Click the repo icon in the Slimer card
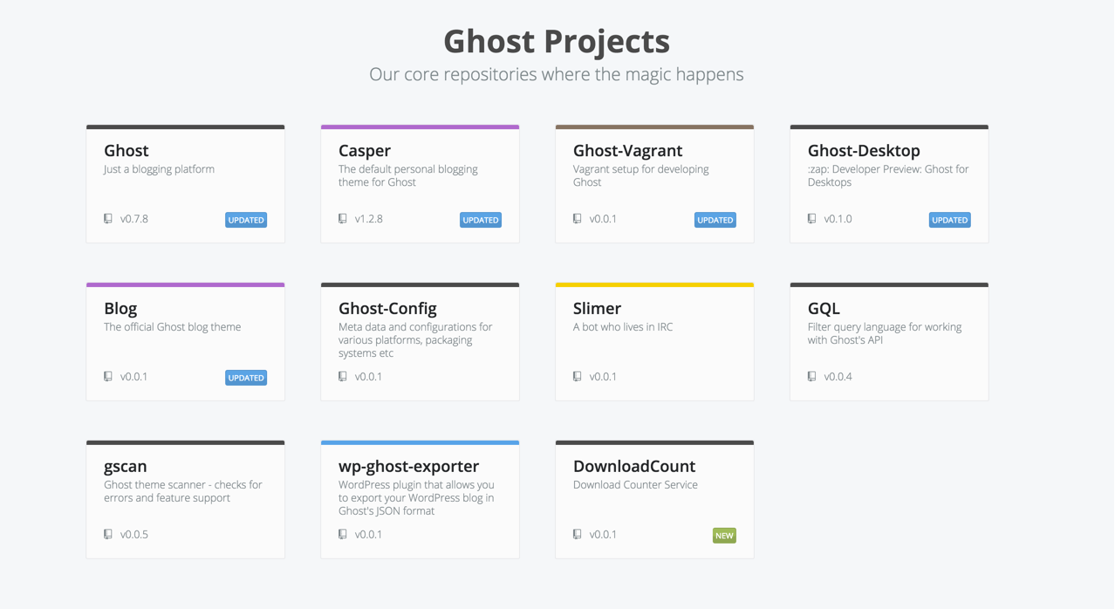This screenshot has width=1115, height=609. (578, 377)
